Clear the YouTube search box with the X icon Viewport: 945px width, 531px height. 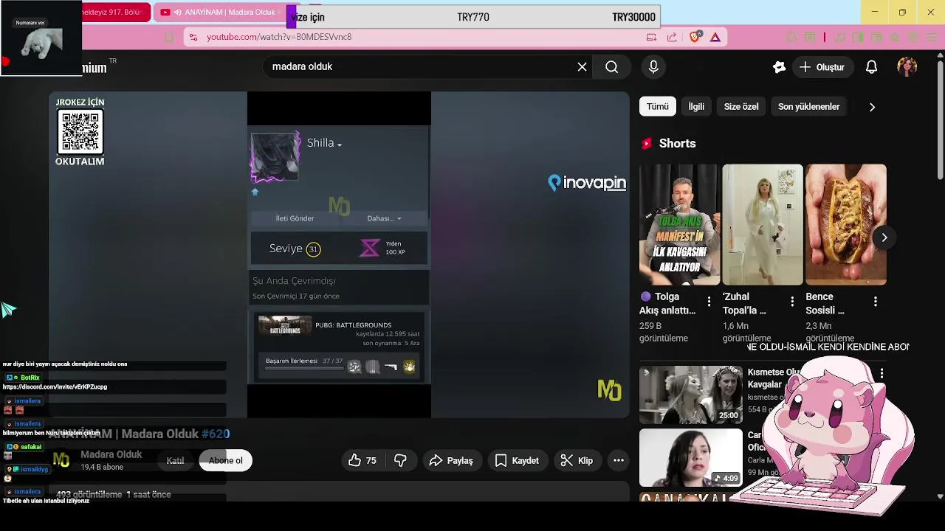(x=582, y=67)
